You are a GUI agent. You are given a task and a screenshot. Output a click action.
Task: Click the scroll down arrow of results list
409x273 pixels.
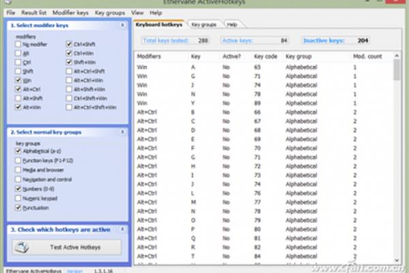tap(397, 260)
